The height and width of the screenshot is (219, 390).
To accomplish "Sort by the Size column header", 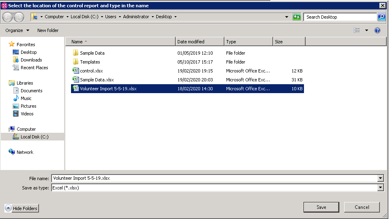I will [x=289, y=42].
